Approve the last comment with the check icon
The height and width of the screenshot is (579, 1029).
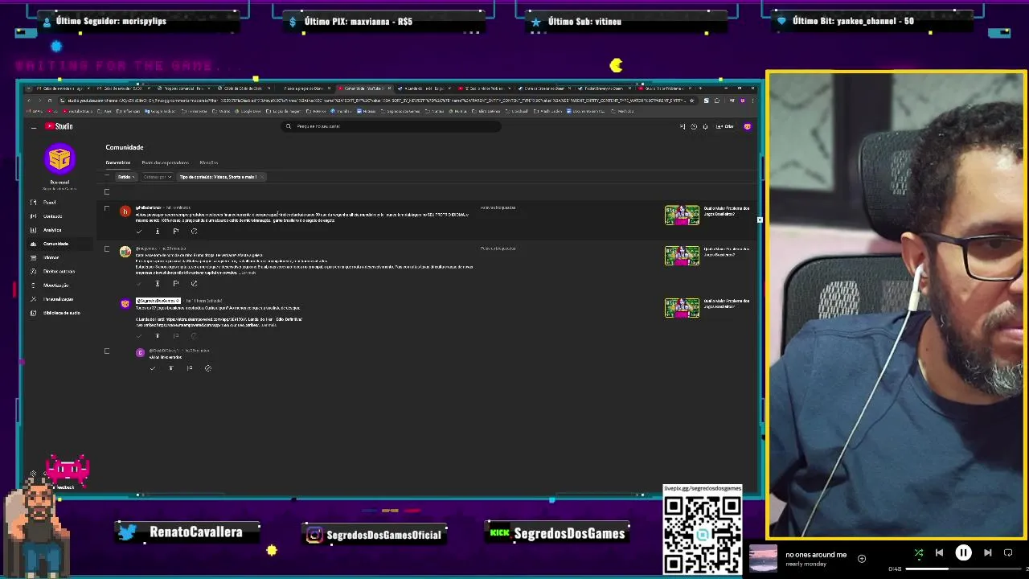tap(153, 368)
